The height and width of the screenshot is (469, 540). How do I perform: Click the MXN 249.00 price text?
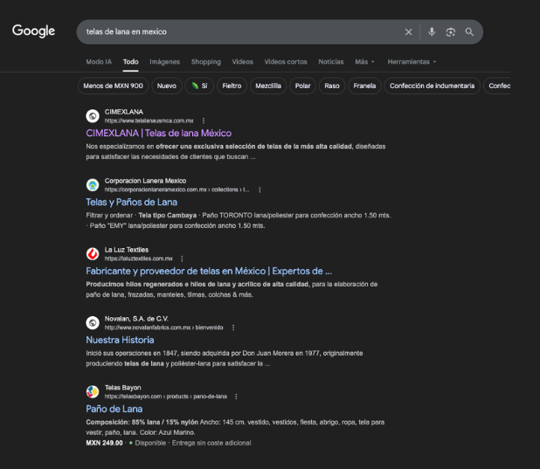coord(104,443)
